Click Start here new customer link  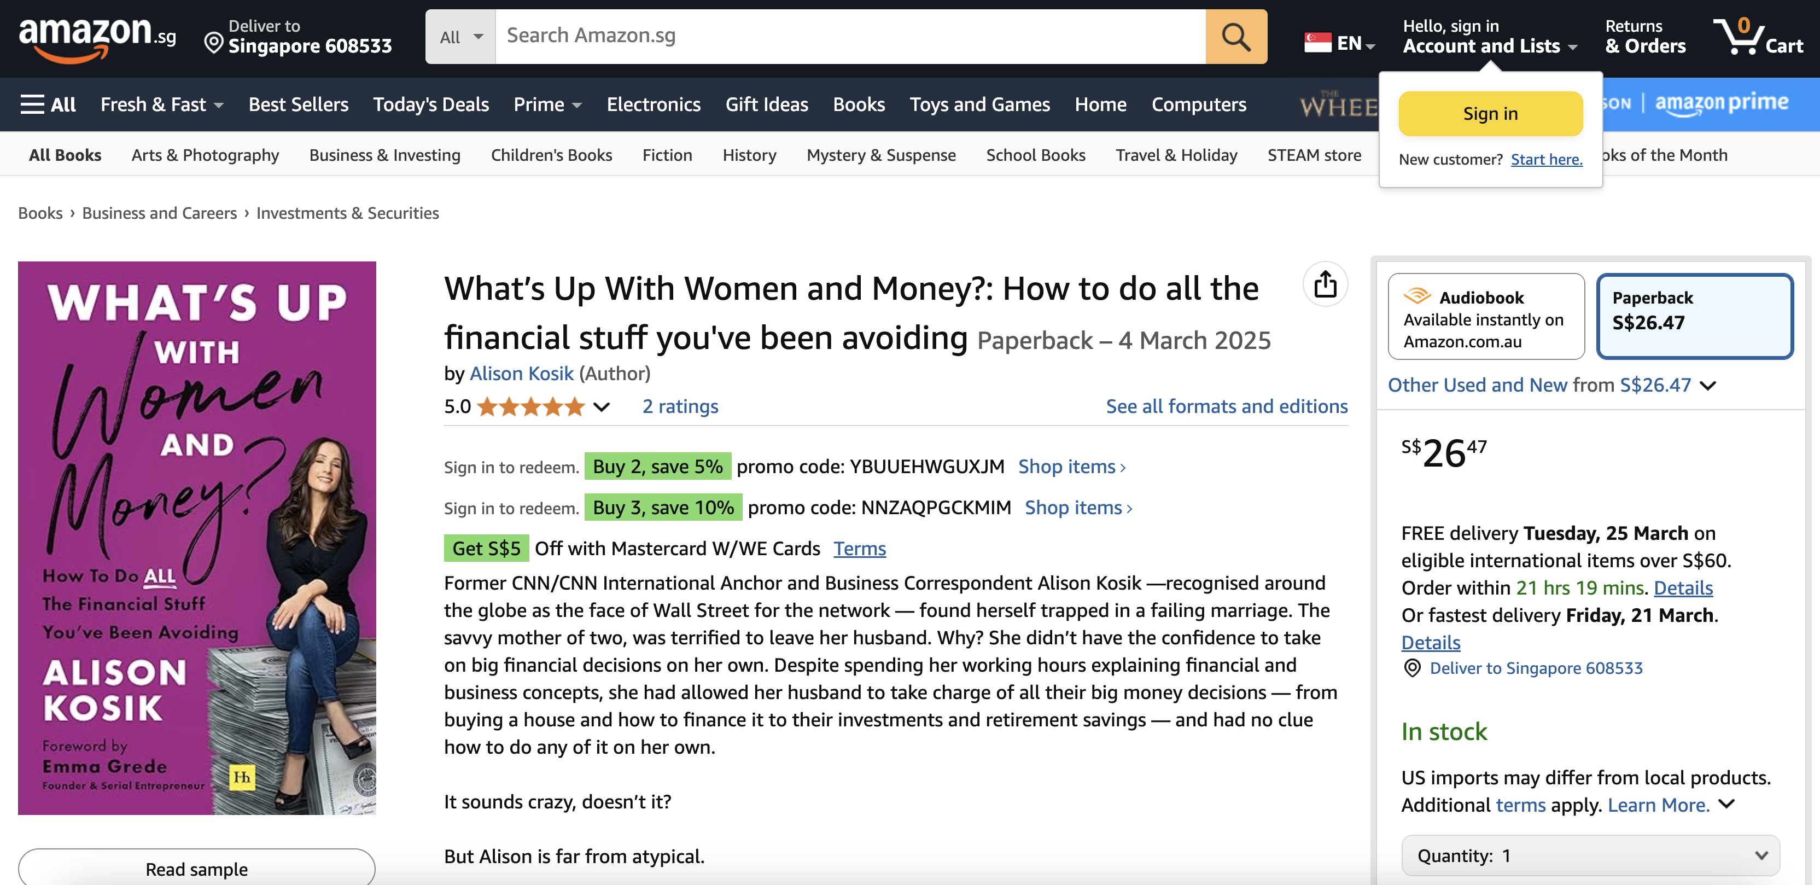tap(1547, 160)
